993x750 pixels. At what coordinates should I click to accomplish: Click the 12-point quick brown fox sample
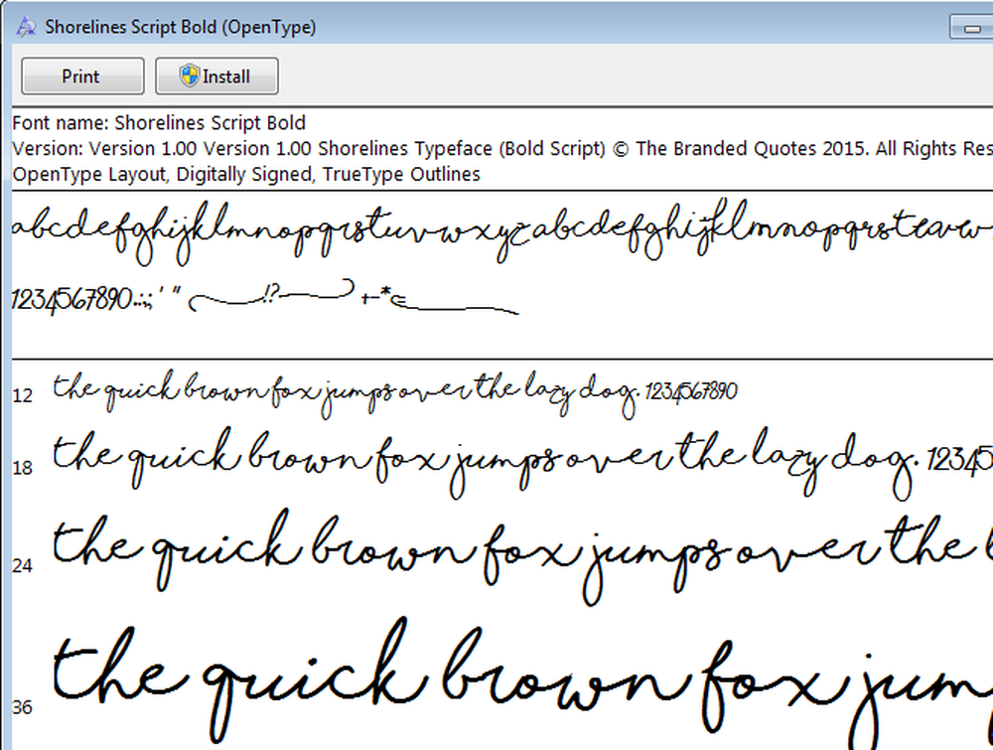396,394
